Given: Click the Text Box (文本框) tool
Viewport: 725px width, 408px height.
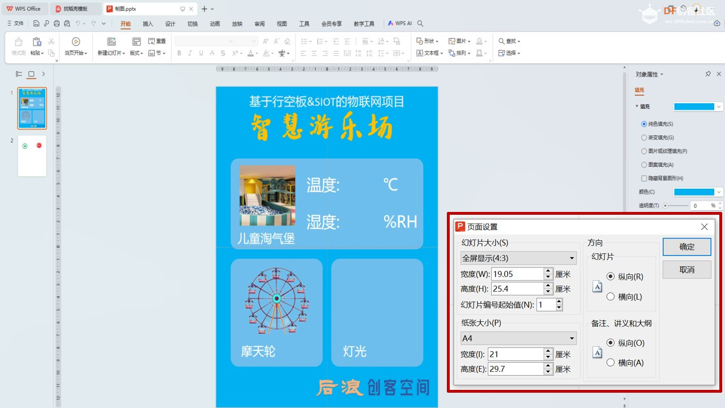Looking at the screenshot, I should pyautogui.click(x=429, y=53).
